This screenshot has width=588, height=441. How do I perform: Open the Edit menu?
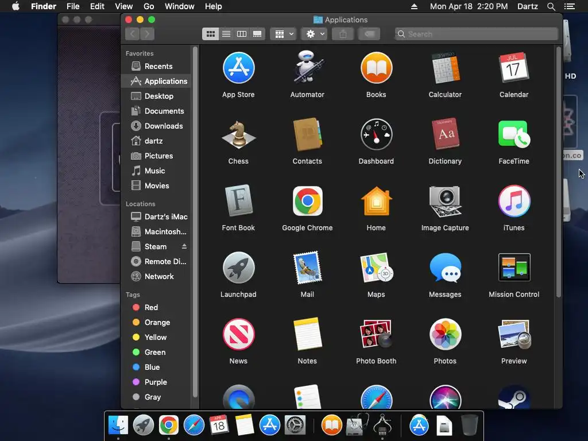97,6
